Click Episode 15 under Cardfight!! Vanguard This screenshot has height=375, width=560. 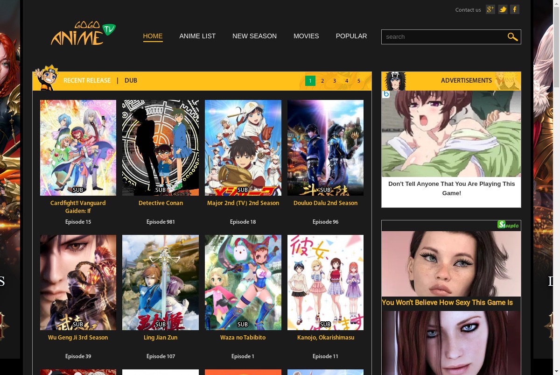click(78, 222)
